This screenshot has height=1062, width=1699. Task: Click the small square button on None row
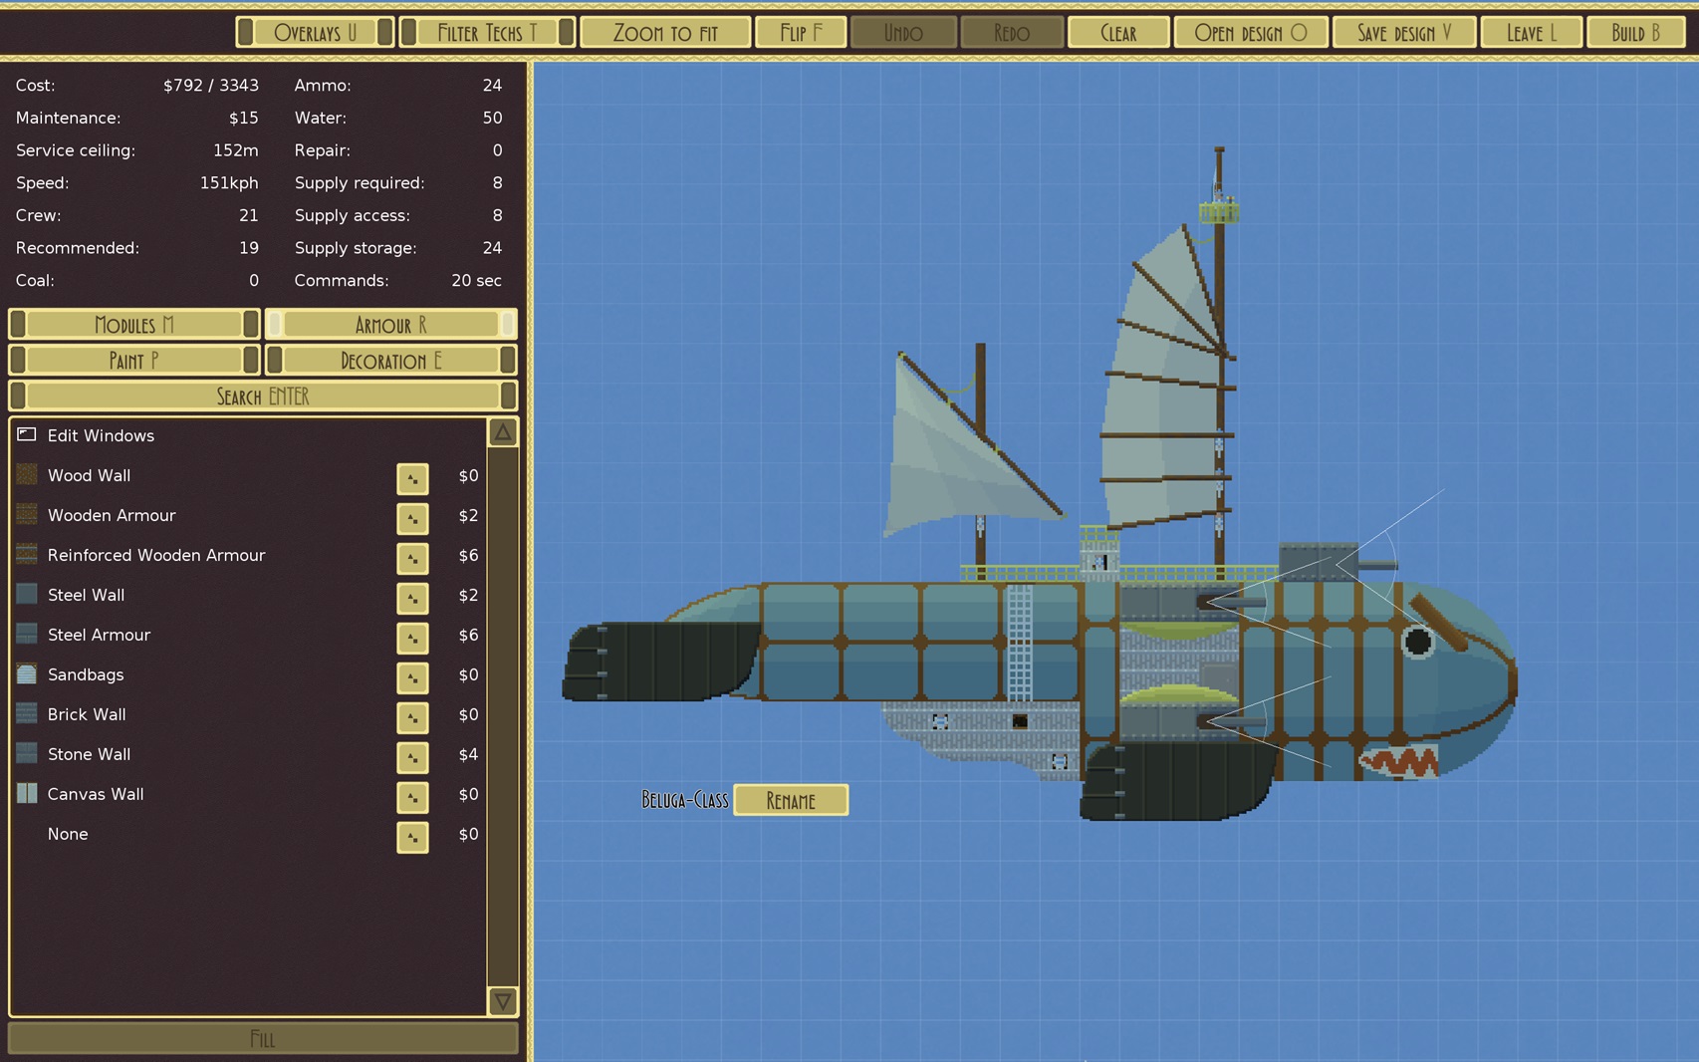[x=412, y=837]
